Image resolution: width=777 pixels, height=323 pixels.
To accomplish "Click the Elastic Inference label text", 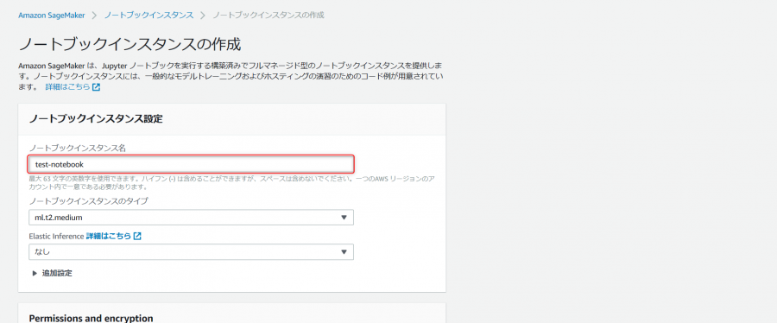I will click(x=56, y=237).
